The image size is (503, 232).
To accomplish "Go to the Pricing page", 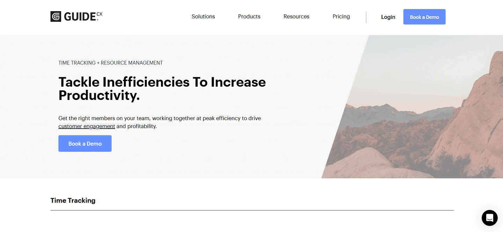I will pos(341,16).
